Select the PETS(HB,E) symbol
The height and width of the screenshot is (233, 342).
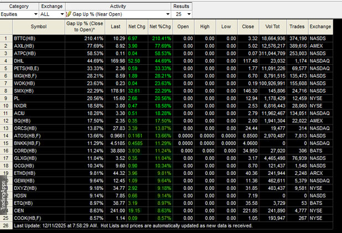27,69
